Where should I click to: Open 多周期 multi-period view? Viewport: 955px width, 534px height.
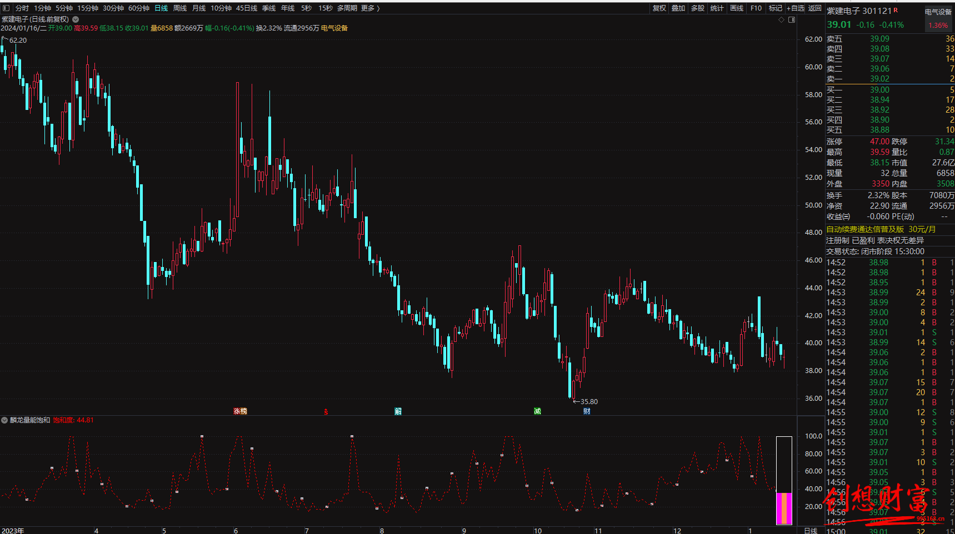pyautogui.click(x=347, y=8)
